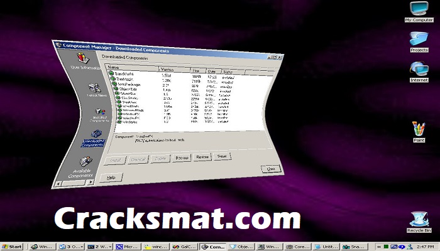Sort the list by the Status column header
The height and width of the screenshot is (251, 440).
[233, 72]
